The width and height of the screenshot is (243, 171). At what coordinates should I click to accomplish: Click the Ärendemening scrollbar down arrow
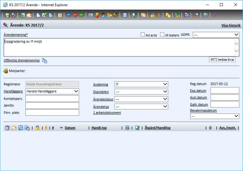(236, 51)
